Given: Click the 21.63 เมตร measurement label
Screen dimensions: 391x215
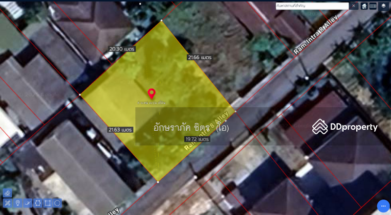Looking at the screenshot, I should tap(120, 130).
